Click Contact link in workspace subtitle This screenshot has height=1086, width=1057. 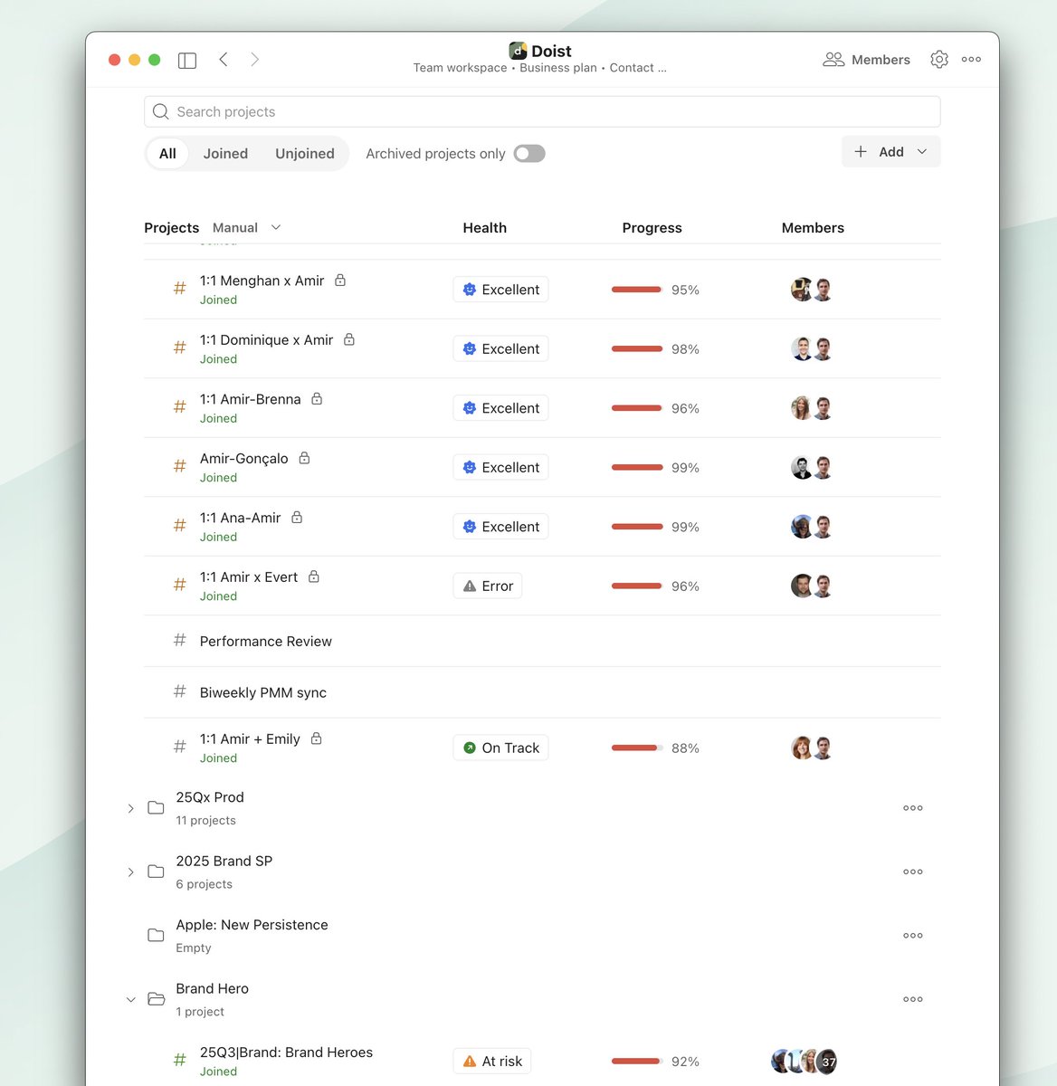tap(638, 68)
